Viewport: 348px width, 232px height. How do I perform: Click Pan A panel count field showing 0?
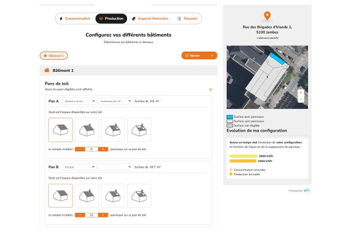point(92,149)
